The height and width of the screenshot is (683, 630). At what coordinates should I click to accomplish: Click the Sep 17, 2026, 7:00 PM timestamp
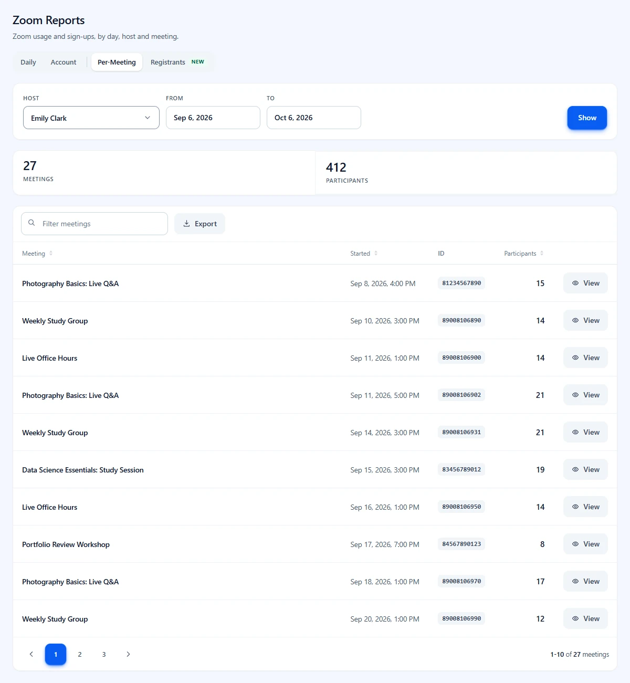point(385,544)
